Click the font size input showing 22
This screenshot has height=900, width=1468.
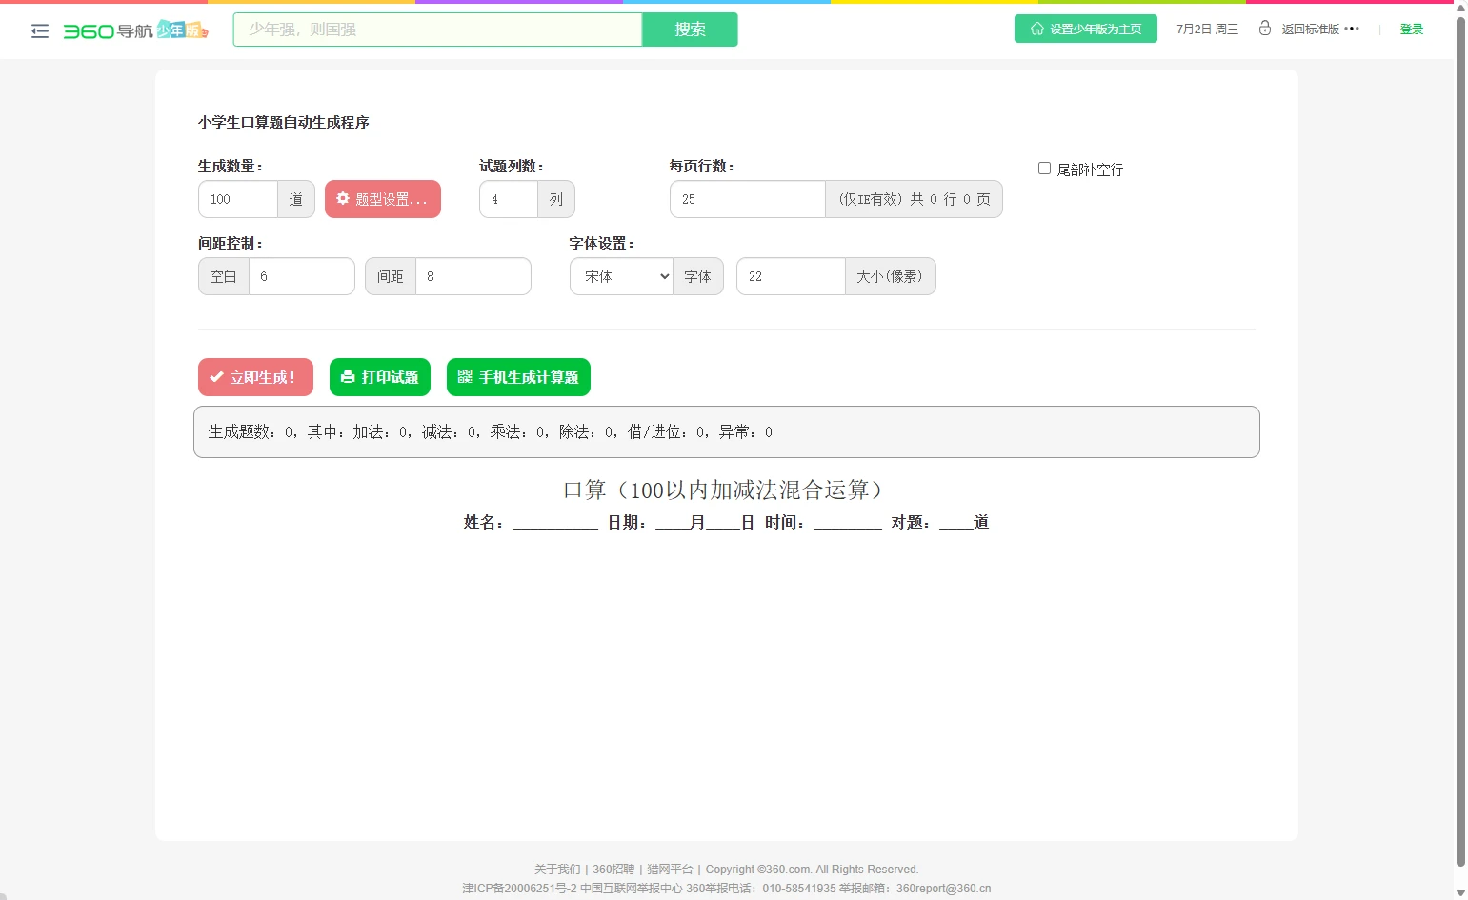(x=791, y=276)
